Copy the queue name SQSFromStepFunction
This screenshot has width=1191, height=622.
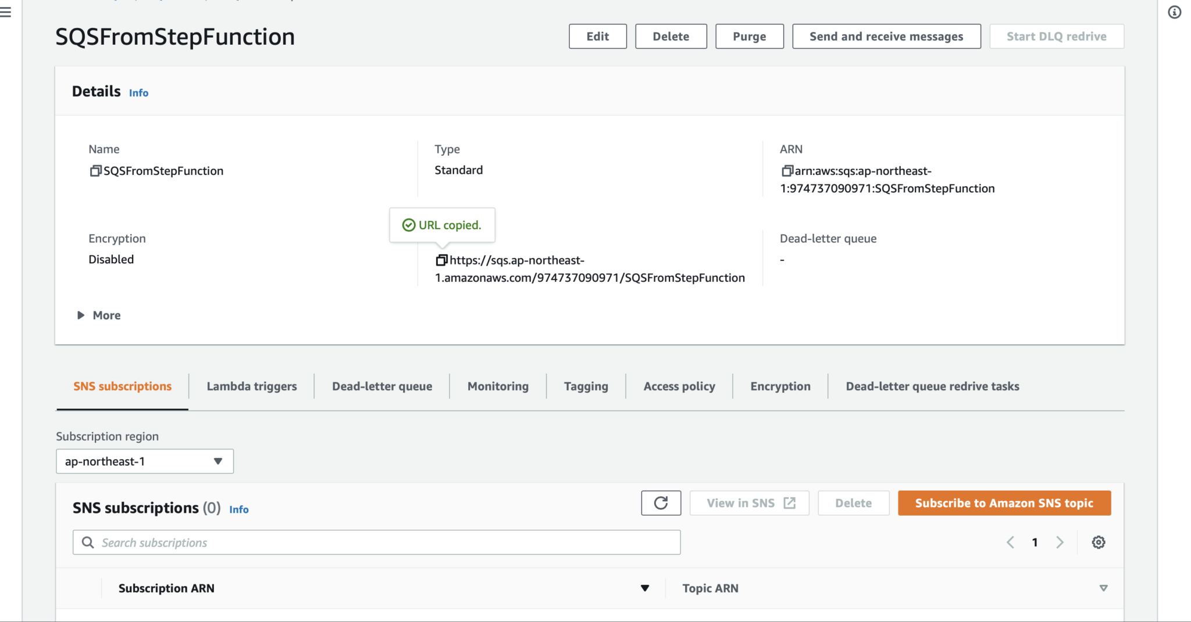click(95, 170)
